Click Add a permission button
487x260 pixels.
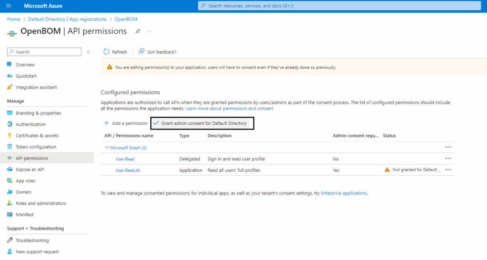pyautogui.click(x=126, y=123)
